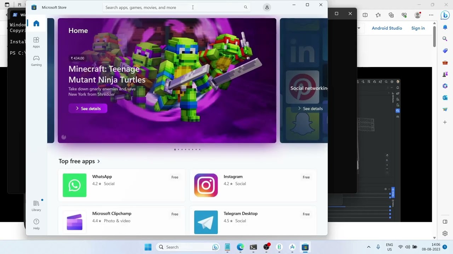The width and height of the screenshot is (453, 254).
Task: Click the microphone icon in system tray
Action: pos(378,247)
